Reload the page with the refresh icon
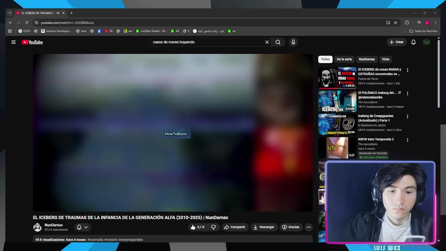This screenshot has height=251, width=446. click(26, 23)
